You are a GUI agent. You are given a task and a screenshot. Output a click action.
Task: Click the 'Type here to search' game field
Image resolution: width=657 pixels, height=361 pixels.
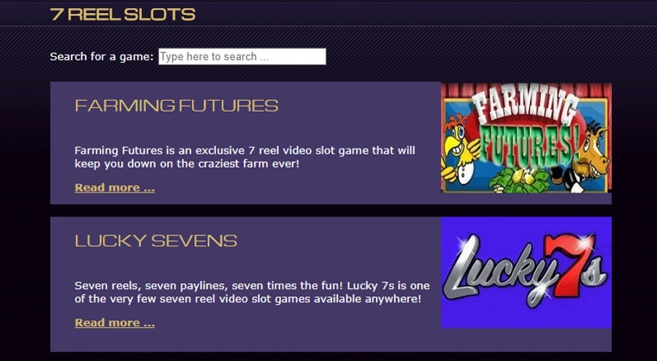click(242, 56)
